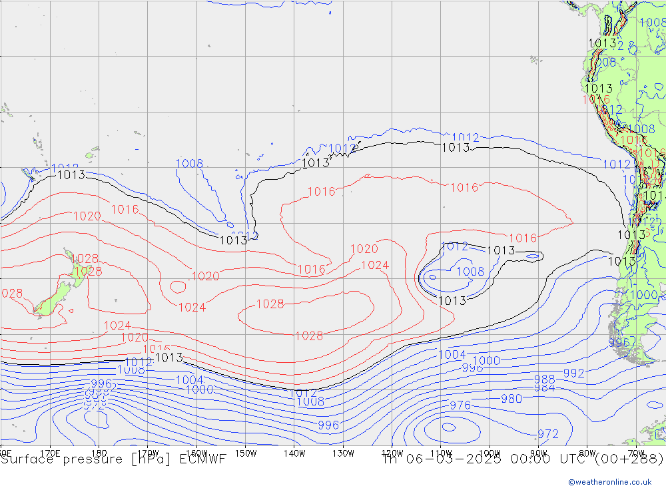Click the 80W longitude axis label
The height and width of the screenshot is (488, 666).
click(x=587, y=453)
